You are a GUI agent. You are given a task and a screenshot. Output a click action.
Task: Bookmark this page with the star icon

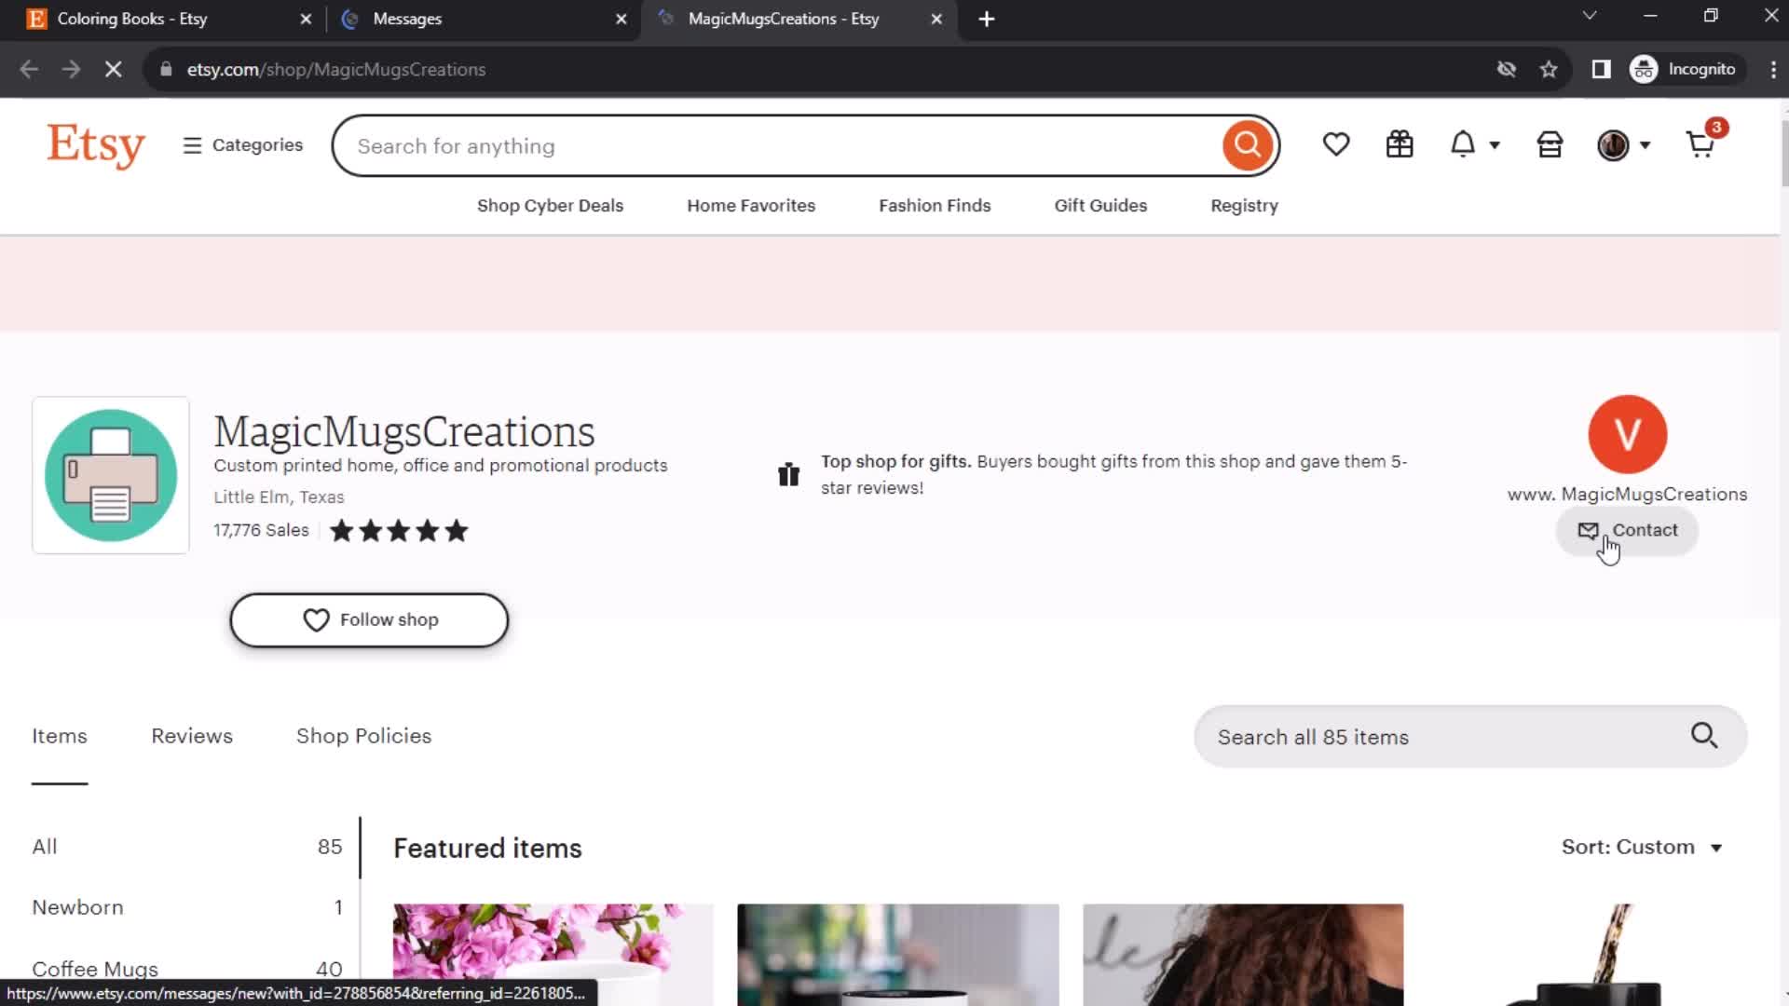[x=1549, y=70]
